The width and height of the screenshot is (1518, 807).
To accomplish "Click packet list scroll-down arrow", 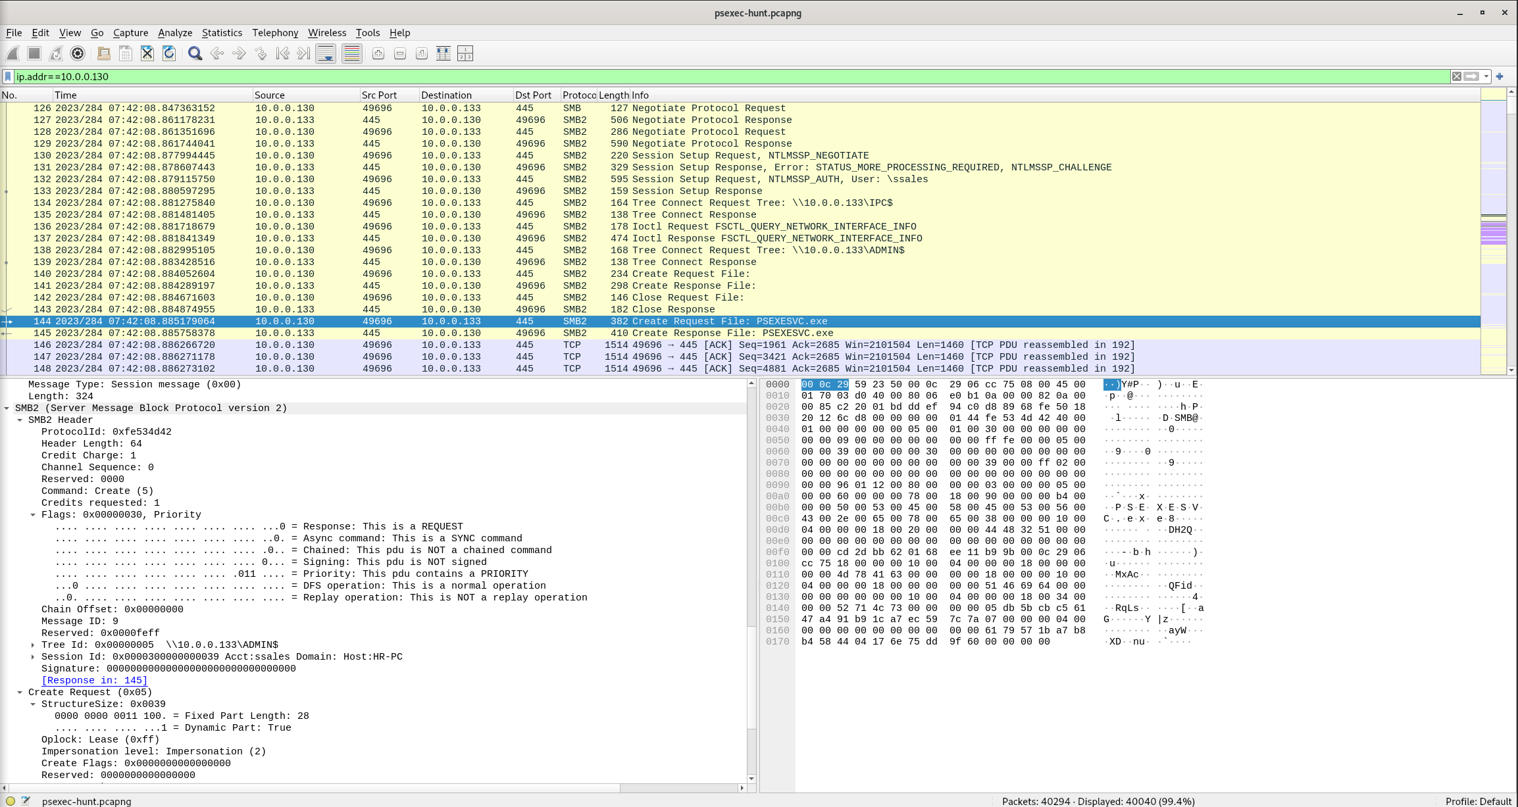I will point(1511,370).
